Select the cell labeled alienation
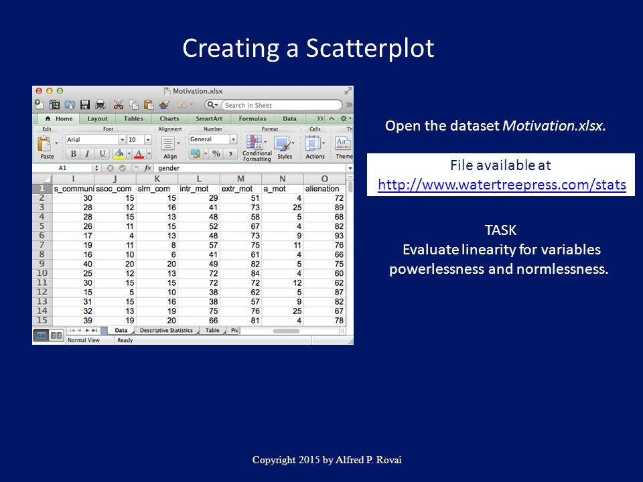This screenshot has height=482, width=643. (x=324, y=189)
